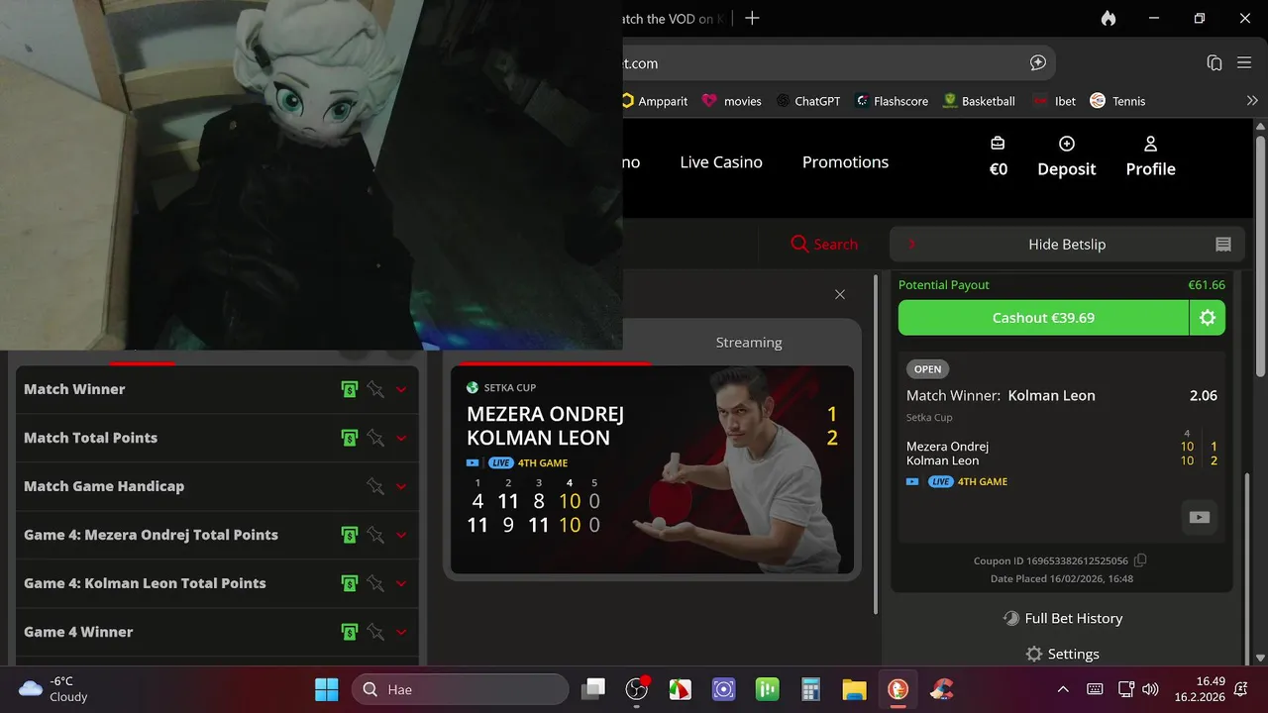Click cash out icon for Mezera Ondrej Total Points
Screen dimensions: 1268x713
pos(349,535)
